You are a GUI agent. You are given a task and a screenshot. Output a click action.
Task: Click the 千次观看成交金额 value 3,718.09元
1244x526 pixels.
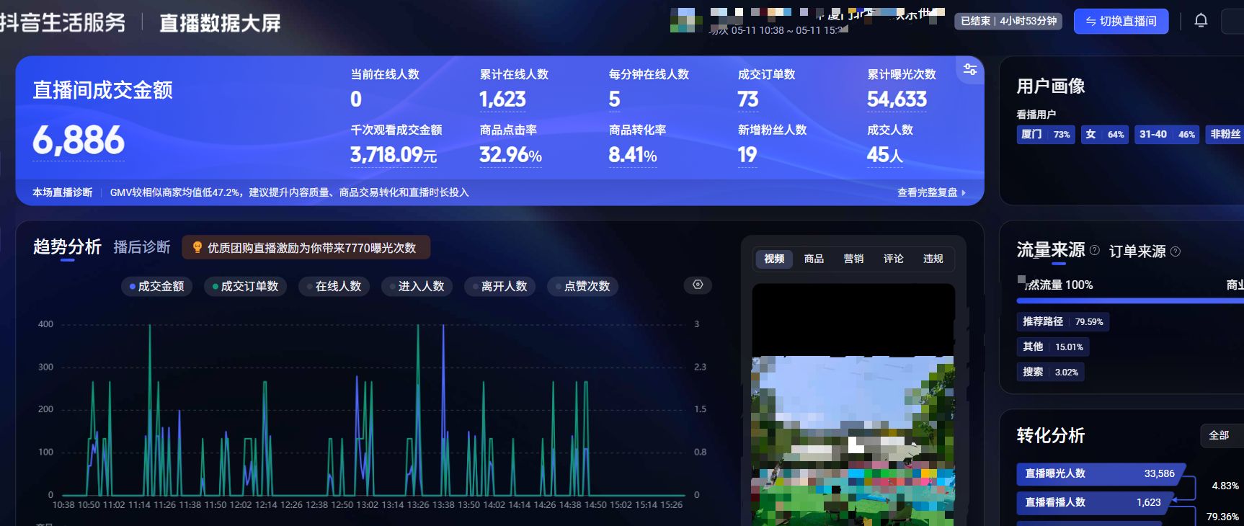click(394, 155)
